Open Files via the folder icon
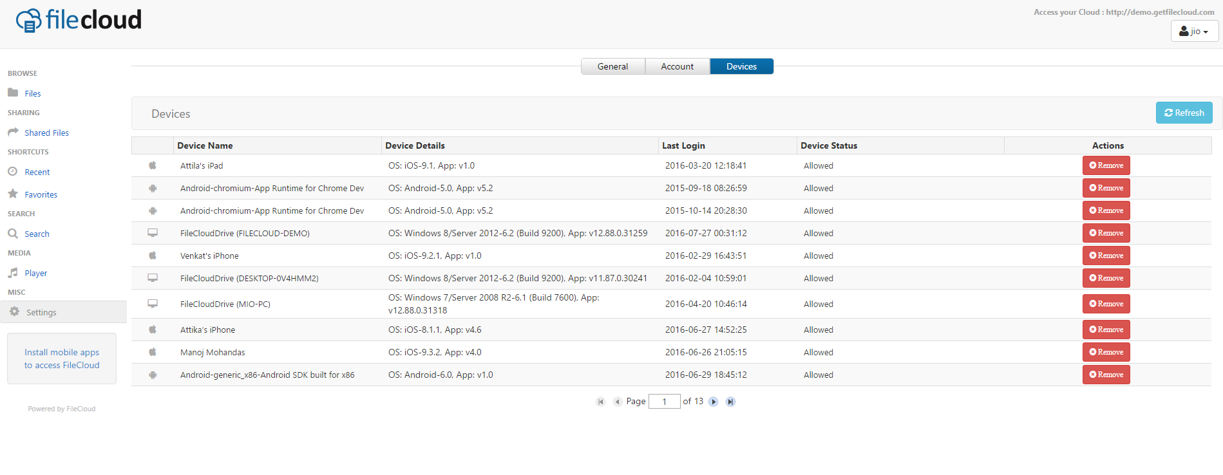1223x475 pixels. pos(13,93)
